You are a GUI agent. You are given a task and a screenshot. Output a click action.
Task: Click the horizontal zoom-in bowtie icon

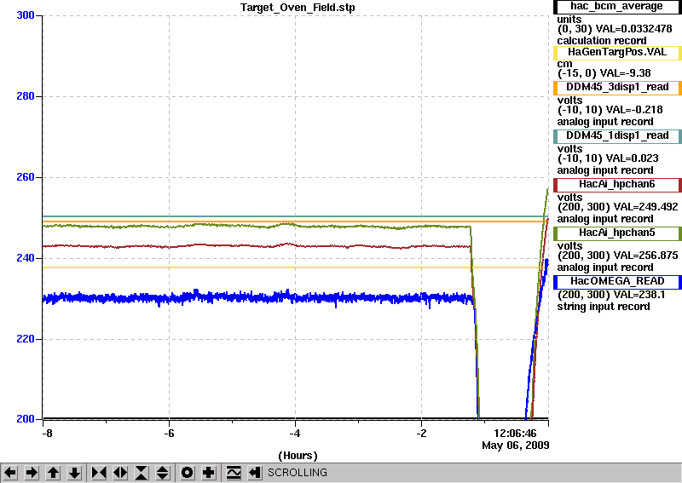pos(99,473)
